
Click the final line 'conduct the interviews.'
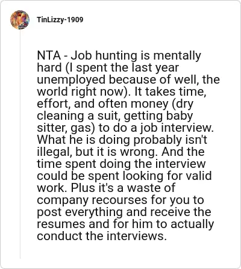[x=102, y=236]
